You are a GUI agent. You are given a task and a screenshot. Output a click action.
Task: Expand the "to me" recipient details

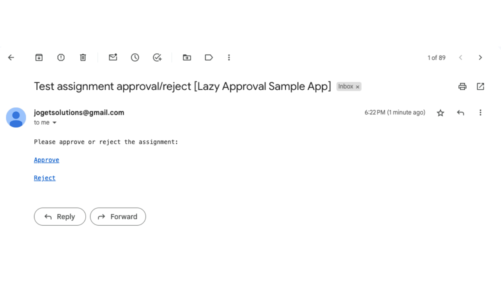(54, 123)
